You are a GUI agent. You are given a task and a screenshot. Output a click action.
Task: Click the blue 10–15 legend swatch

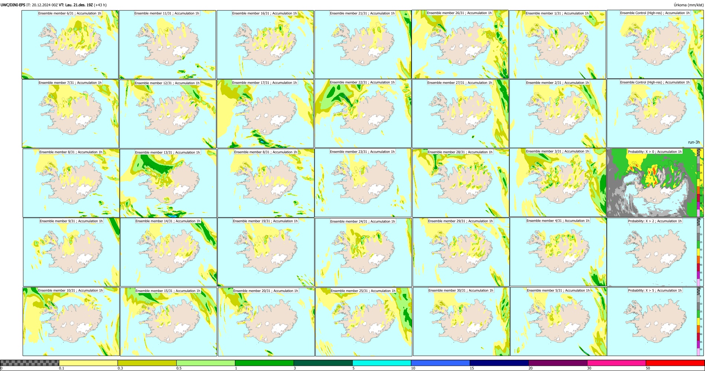tap(440, 363)
